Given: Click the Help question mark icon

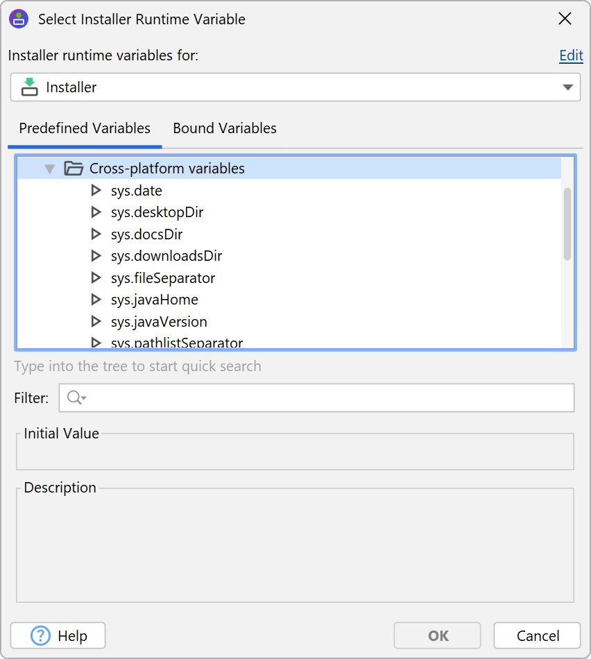Looking at the screenshot, I should pos(42,635).
